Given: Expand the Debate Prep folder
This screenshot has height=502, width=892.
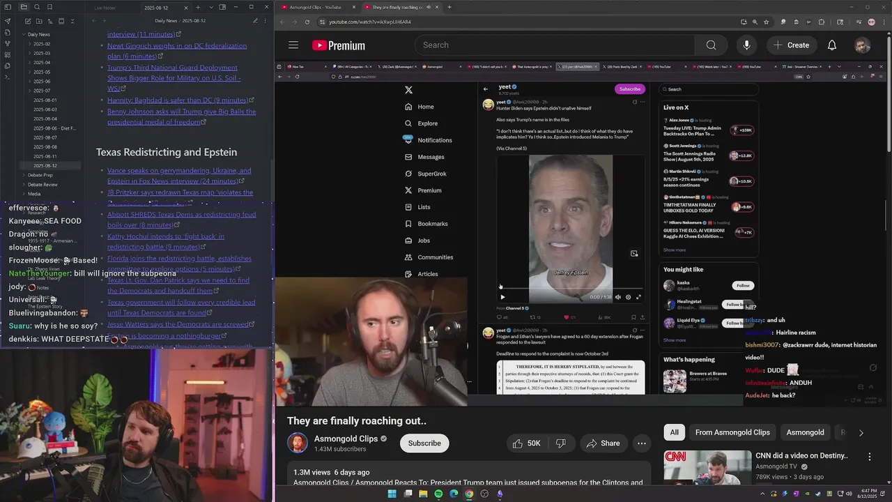Looking at the screenshot, I should [x=40, y=175].
